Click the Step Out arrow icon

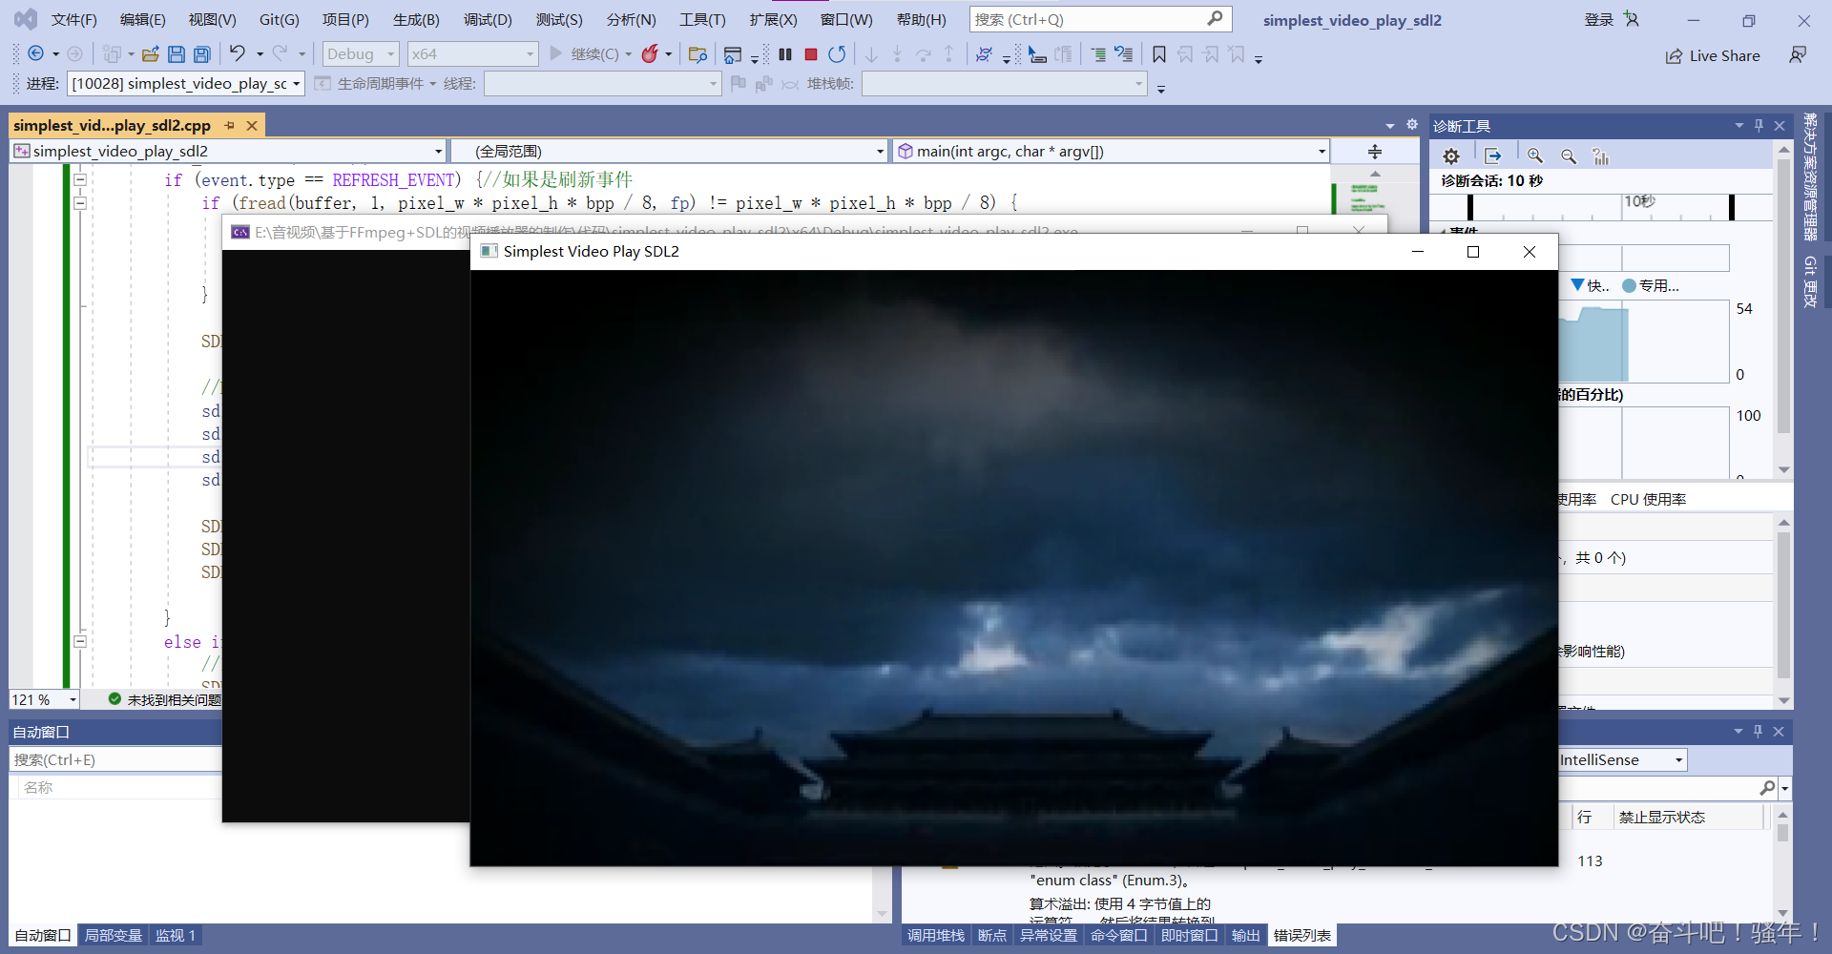click(948, 54)
